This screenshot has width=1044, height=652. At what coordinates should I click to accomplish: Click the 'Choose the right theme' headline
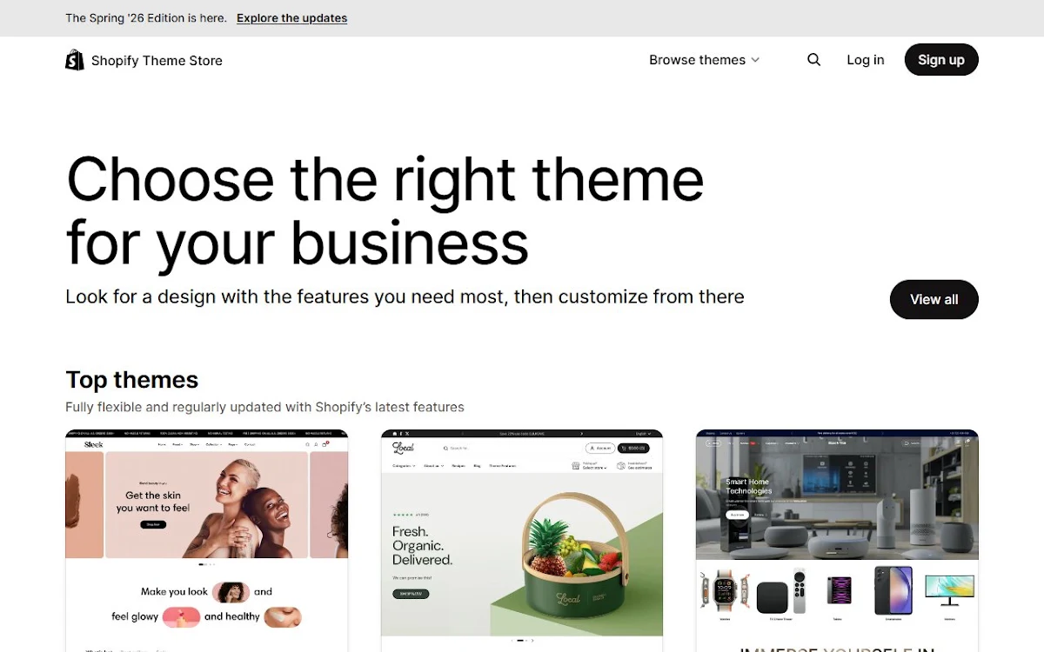click(385, 210)
